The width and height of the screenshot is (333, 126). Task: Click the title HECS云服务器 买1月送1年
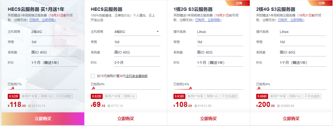[36, 9]
